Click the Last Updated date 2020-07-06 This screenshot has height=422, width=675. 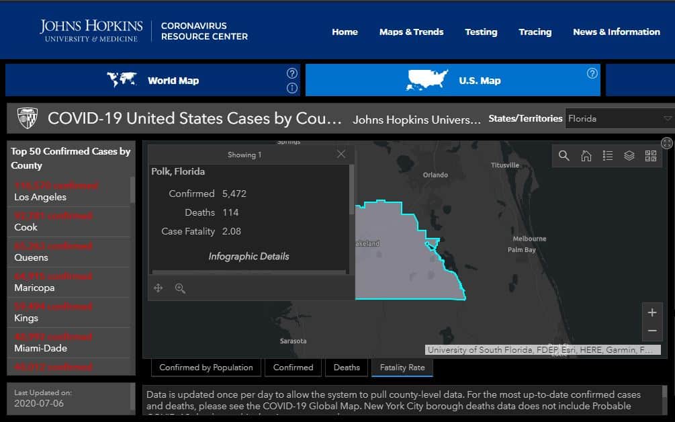click(x=39, y=403)
